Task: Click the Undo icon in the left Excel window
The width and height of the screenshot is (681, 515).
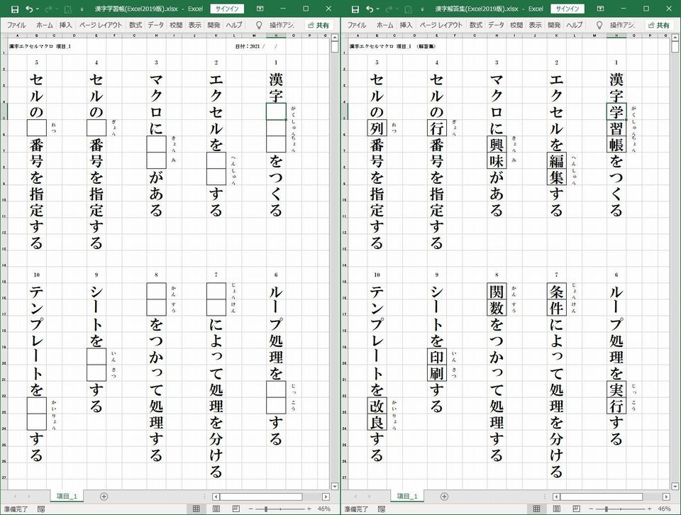Action: pyautogui.click(x=30, y=9)
